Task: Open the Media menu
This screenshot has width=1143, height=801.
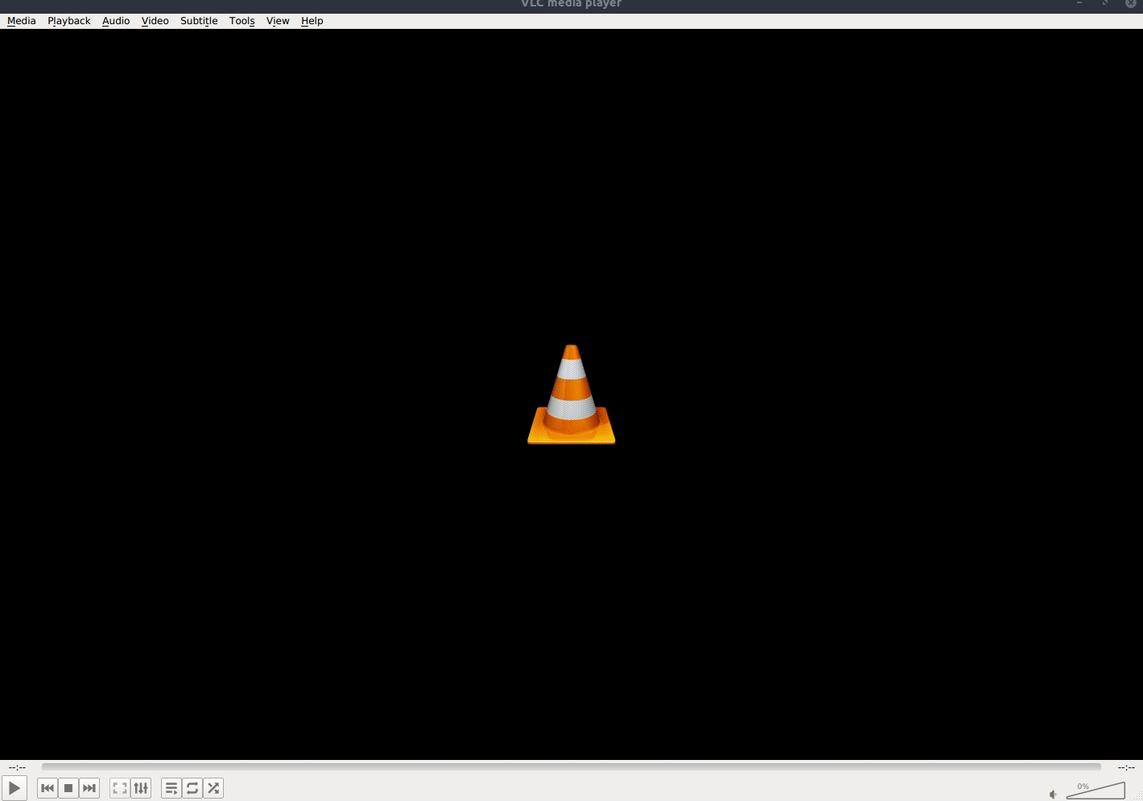Action: (x=21, y=20)
